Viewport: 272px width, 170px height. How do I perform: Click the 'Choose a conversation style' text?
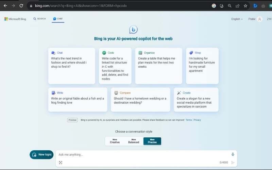[x=134, y=132]
